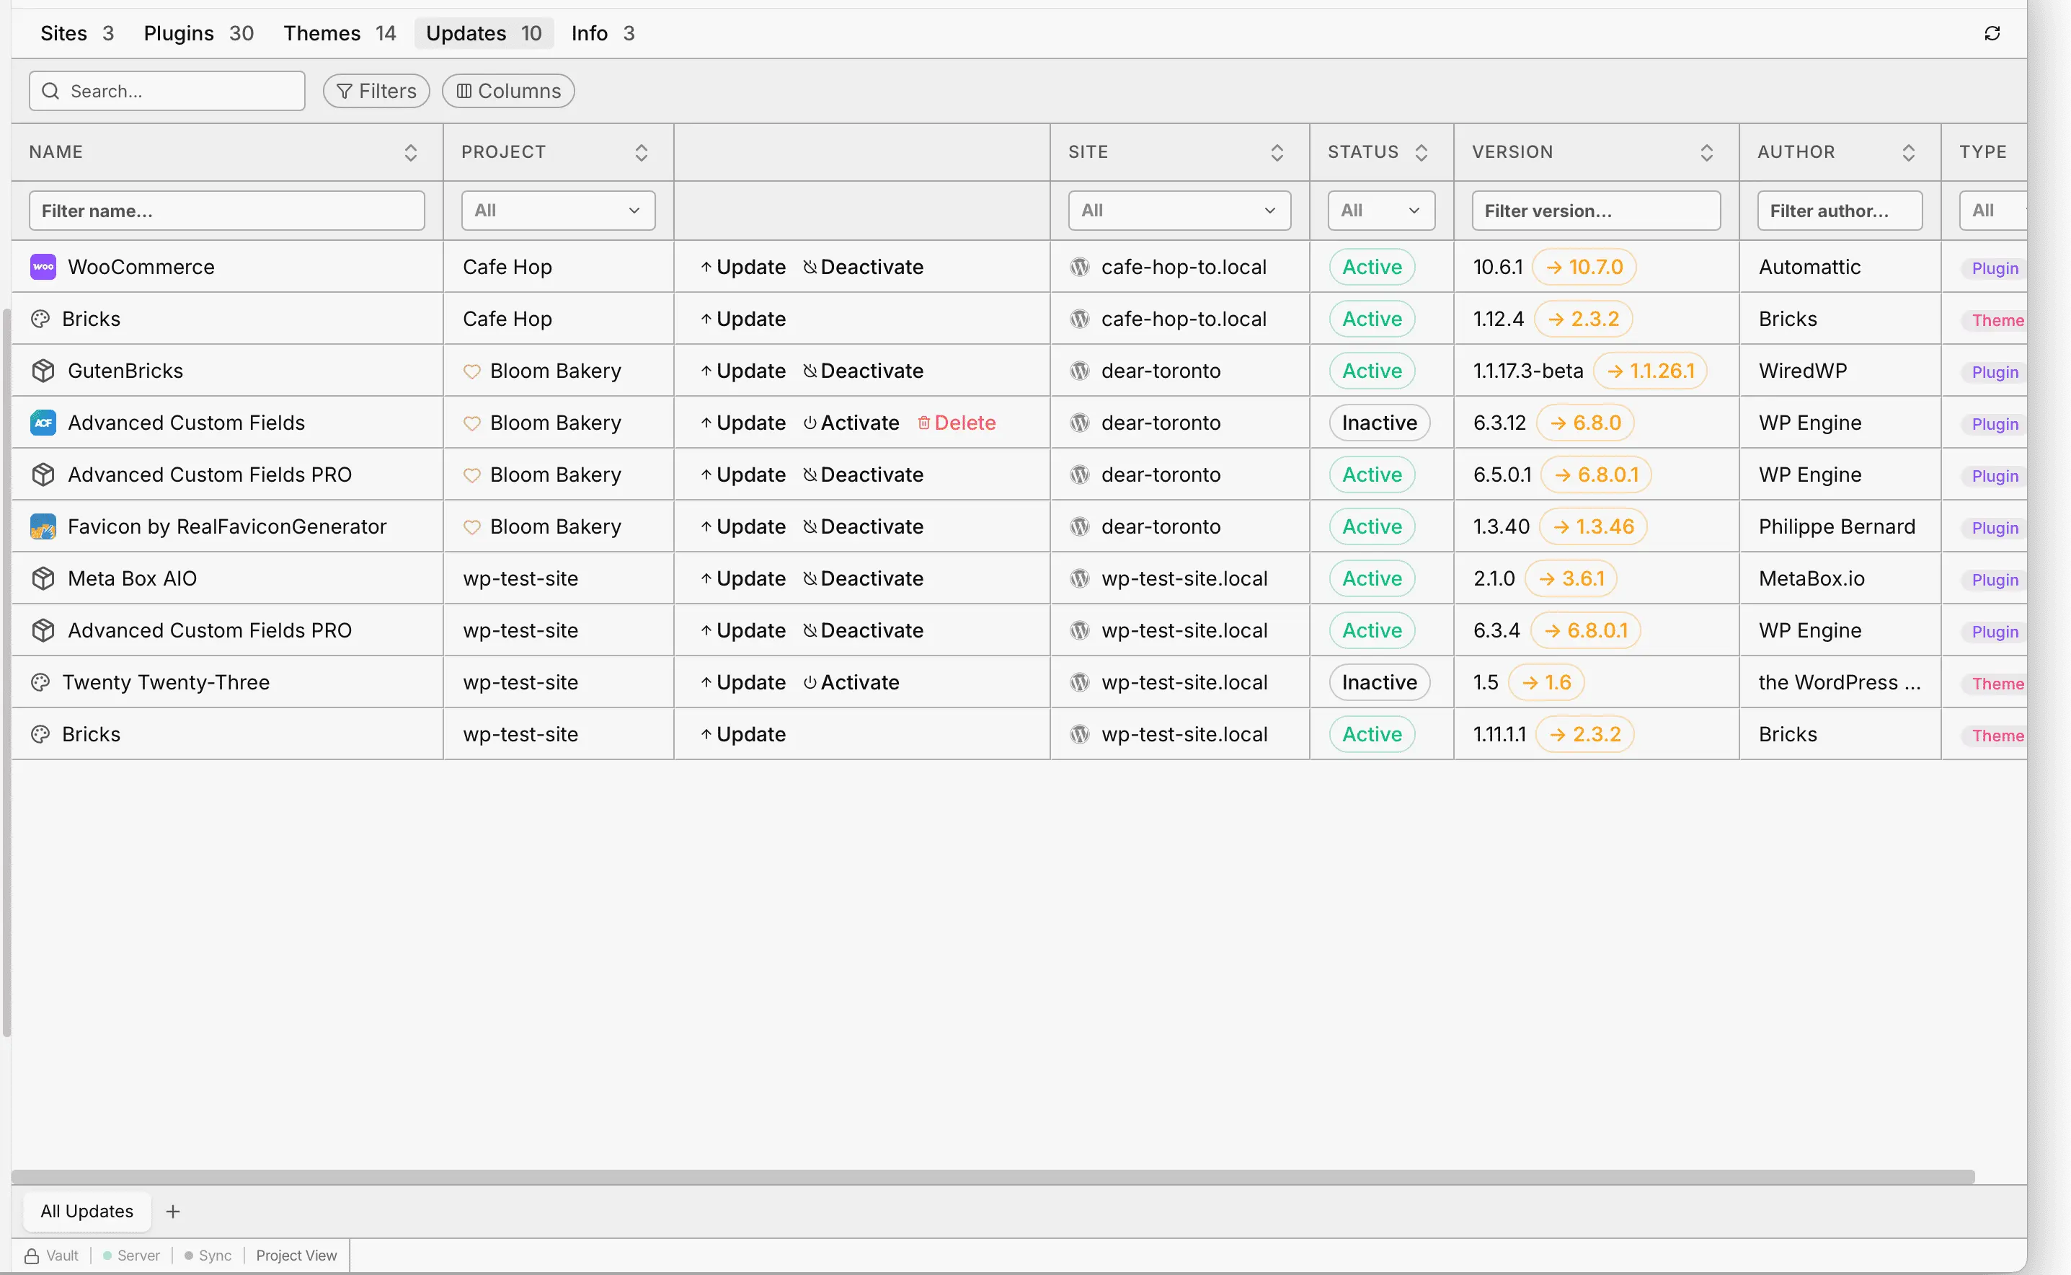Viewport: 2071px width, 1275px height.
Task: Switch to the Plugins tab
Action: 198,34
